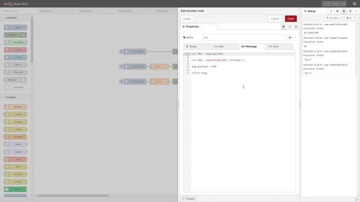Select the status node in palette
The width and height of the screenshot is (360, 202).
pos(15,57)
